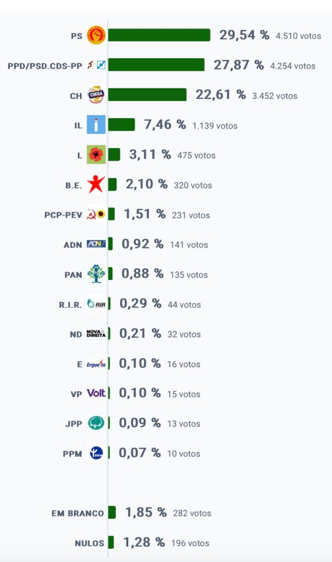Click the PPM blue party logo

96,453
